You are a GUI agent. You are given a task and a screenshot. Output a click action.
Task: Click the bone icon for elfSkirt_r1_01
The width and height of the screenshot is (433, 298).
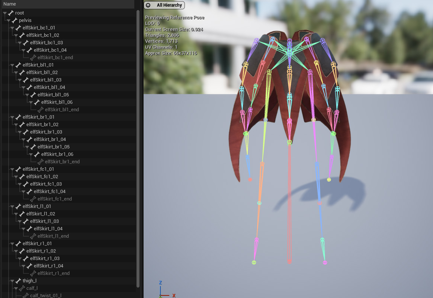[x=18, y=244]
